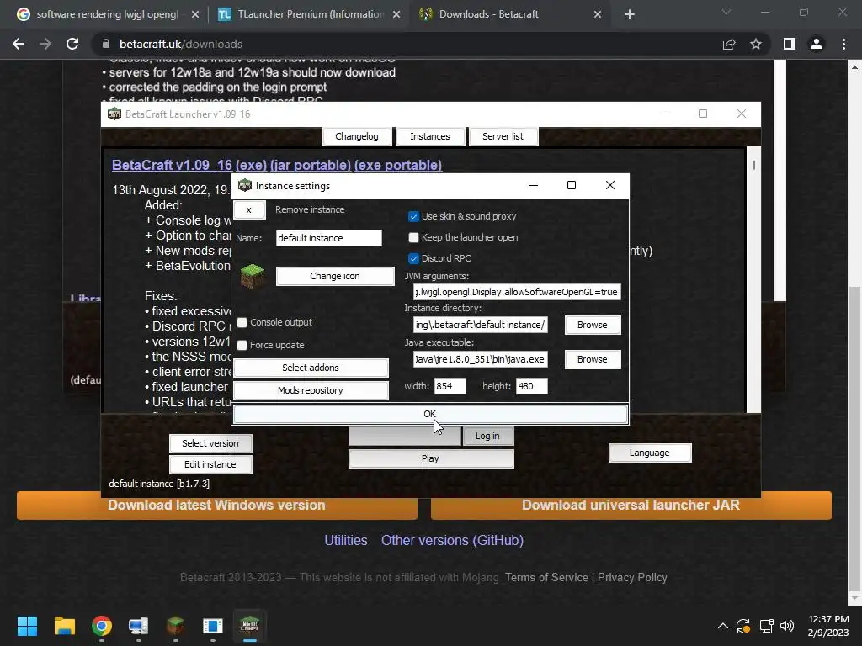Bookmark this page with the star icon
This screenshot has height=646, width=862.
[756, 44]
